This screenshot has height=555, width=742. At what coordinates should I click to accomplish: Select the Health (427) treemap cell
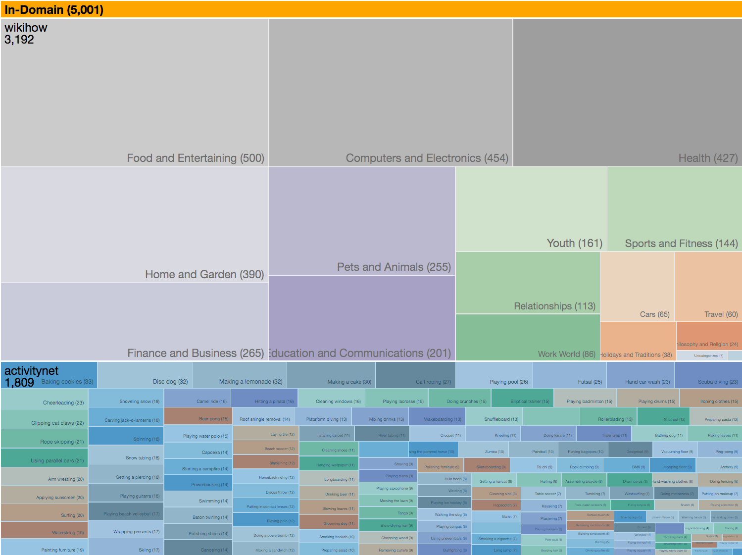[x=627, y=93]
